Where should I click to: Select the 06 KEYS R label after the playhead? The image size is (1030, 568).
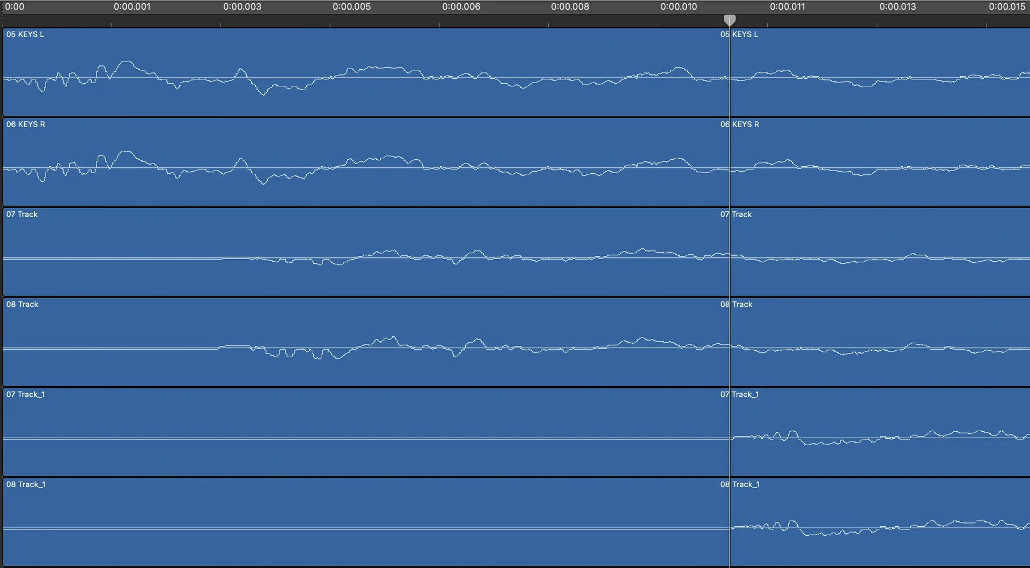(x=740, y=124)
